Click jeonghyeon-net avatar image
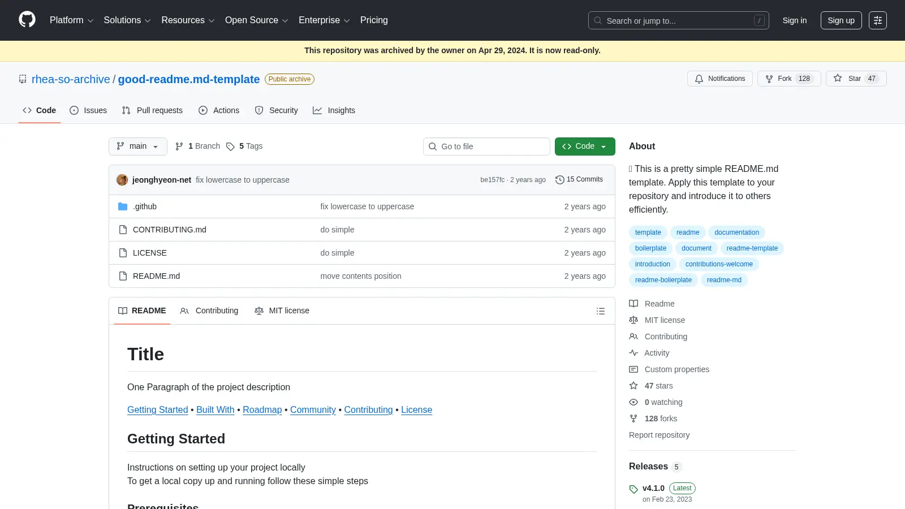The width and height of the screenshot is (905, 509). point(122,180)
